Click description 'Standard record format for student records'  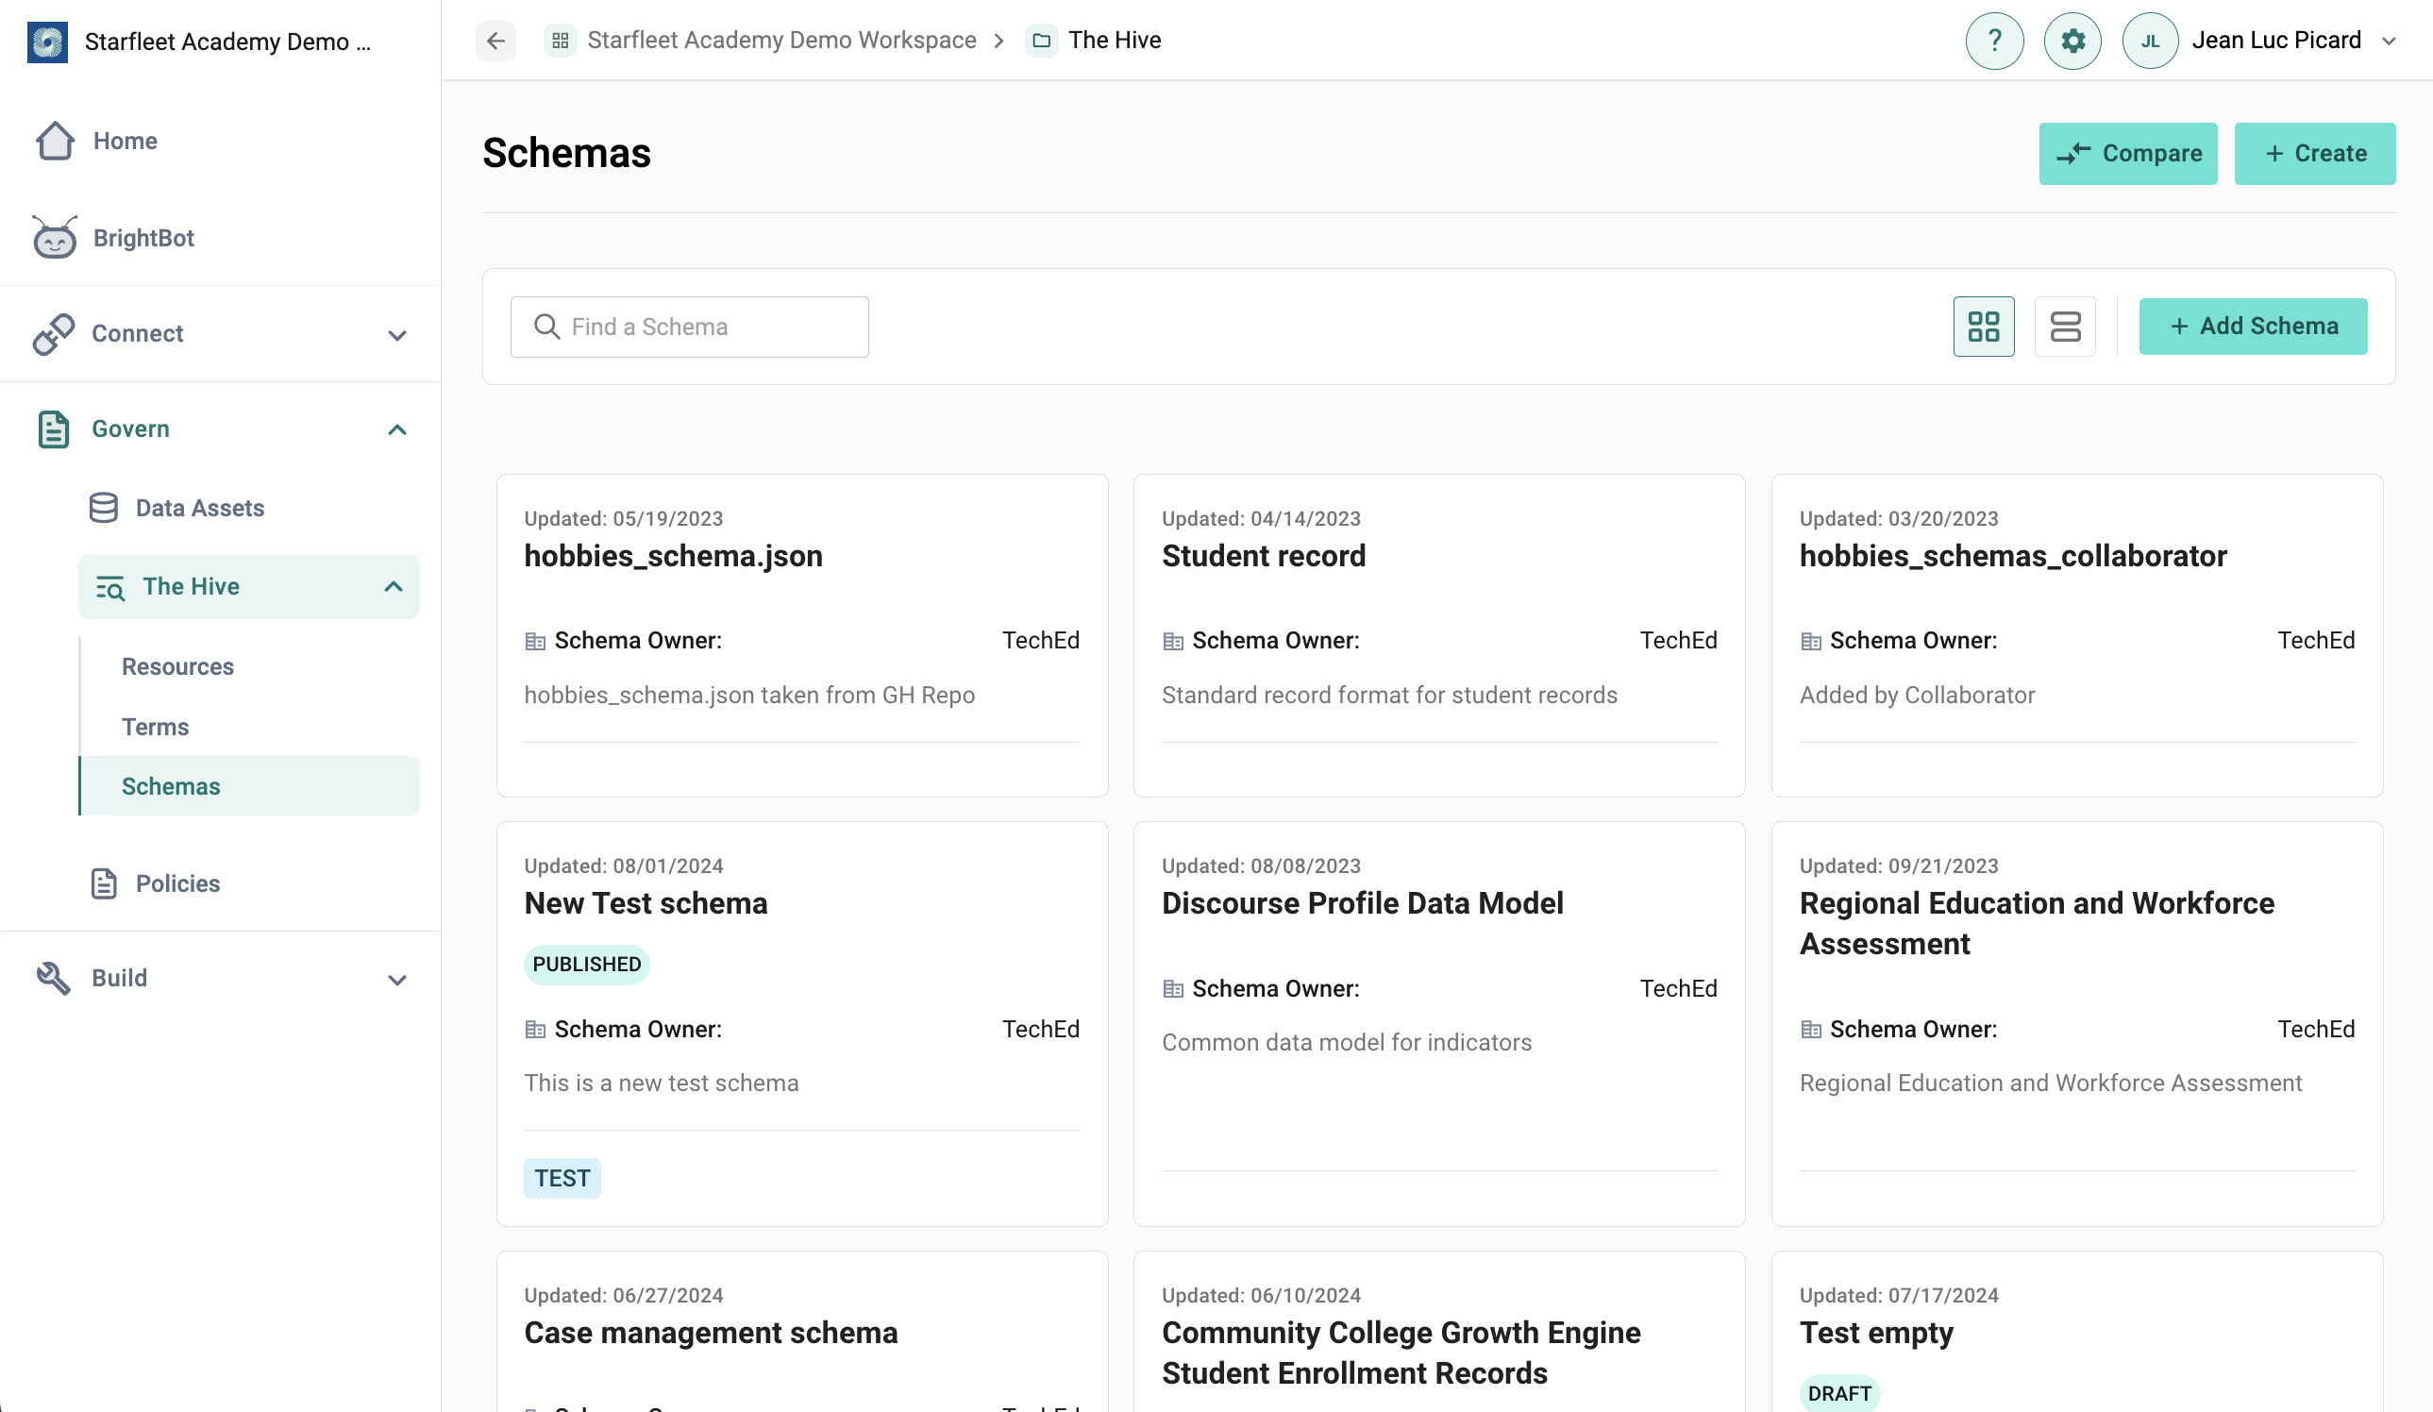click(1389, 696)
